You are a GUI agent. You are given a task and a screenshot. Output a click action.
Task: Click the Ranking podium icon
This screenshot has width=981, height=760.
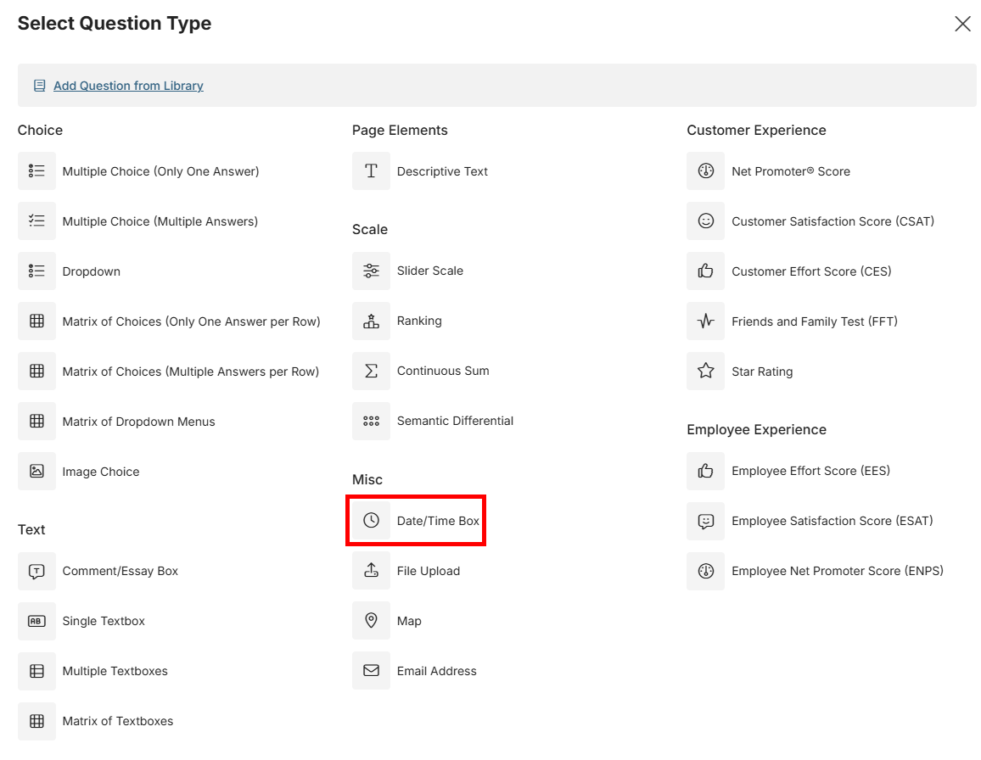[371, 321]
